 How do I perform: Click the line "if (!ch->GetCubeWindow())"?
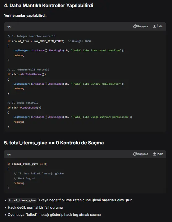[27, 74]
